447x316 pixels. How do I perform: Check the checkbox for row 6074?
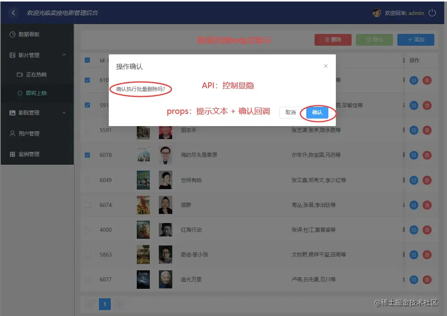pyautogui.click(x=87, y=205)
